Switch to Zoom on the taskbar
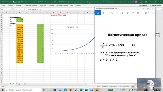Viewport: 163px width, 92px height. click(x=92, y=90)
